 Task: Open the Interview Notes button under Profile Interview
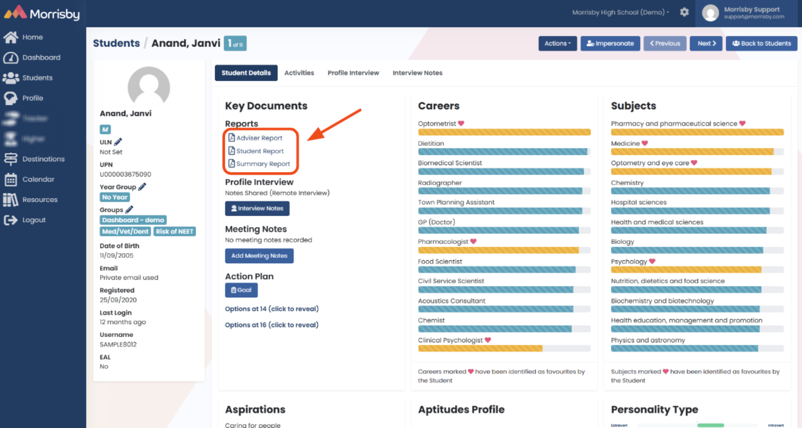(x=257, y=208)
